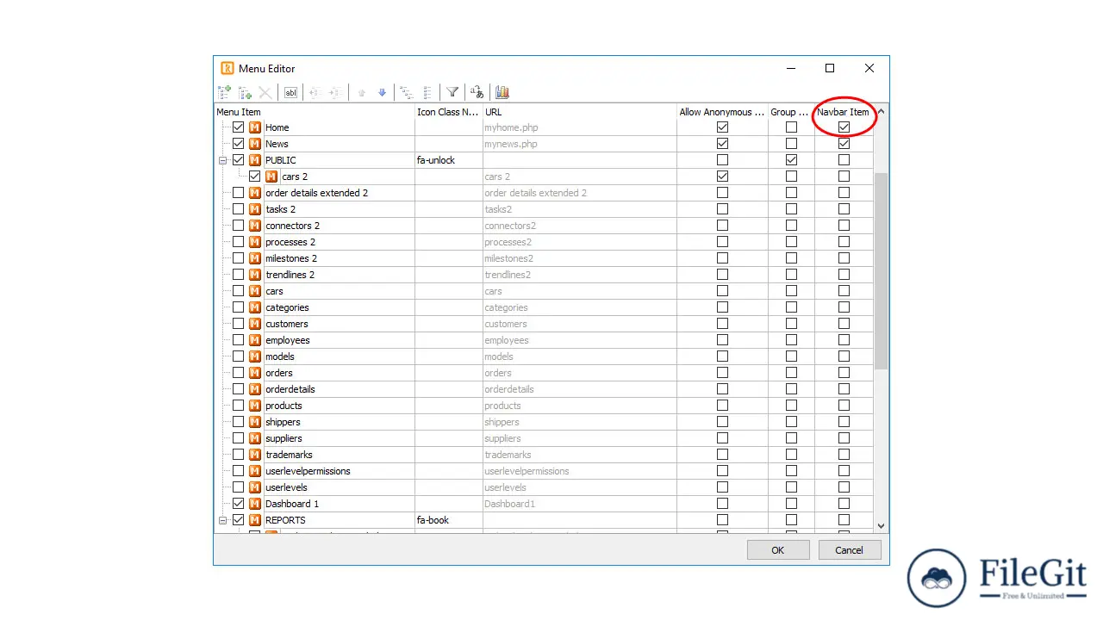Click the orange icon beside Home

coord(255,127)
